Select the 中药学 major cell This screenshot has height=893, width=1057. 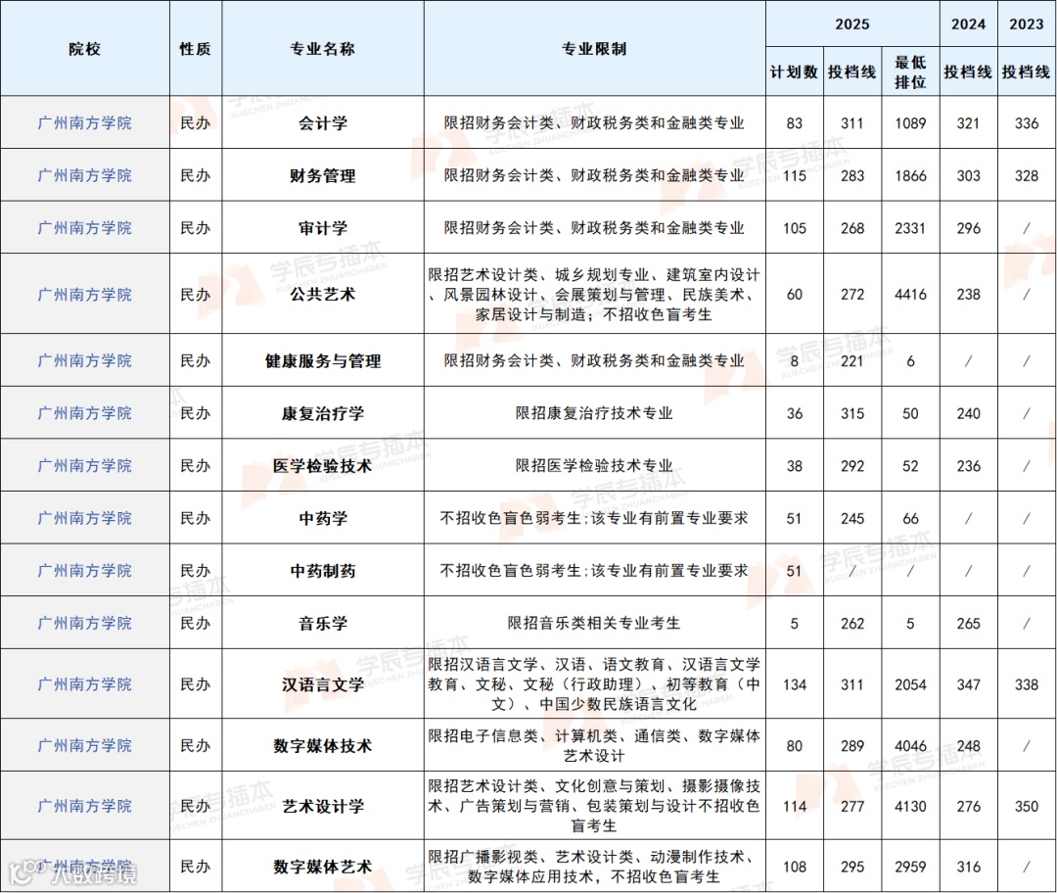coord(323,518)
